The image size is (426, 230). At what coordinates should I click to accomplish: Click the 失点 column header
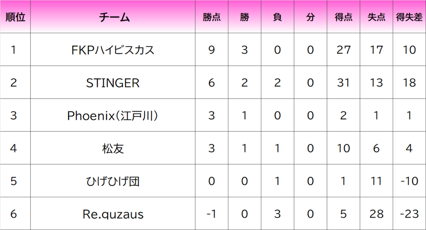[376, 17]
